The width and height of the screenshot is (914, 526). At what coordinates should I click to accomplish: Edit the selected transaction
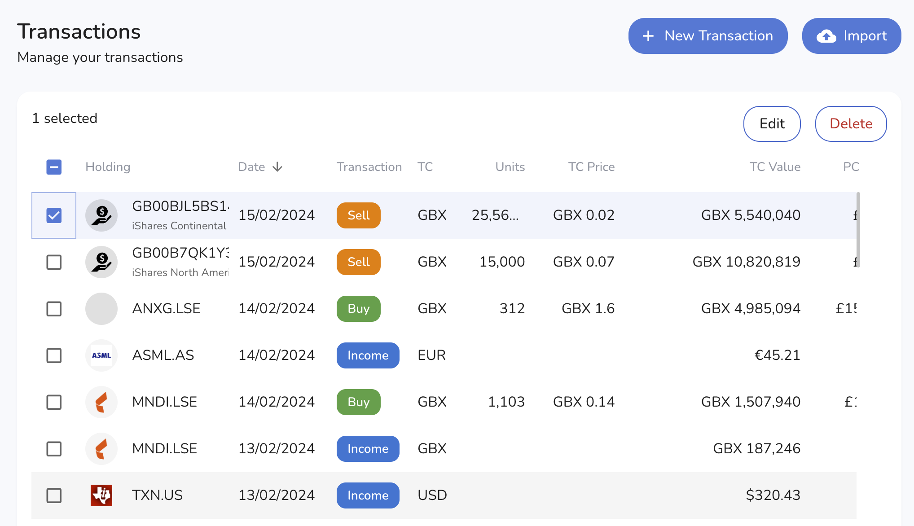tap(772, 124)
